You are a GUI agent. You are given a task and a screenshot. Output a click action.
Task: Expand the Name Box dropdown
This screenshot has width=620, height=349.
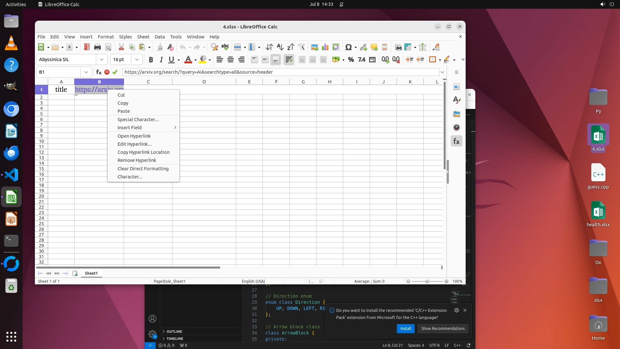pos(86,72)
